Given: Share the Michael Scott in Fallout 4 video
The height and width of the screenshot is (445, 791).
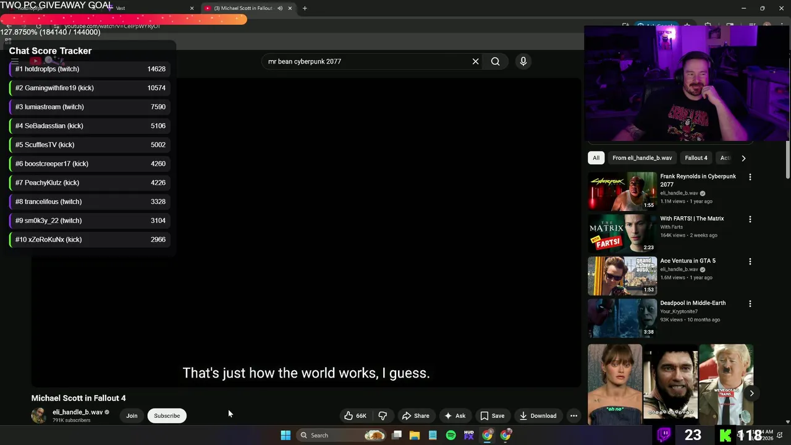Looking at the screenshot, I should (415, 415).
